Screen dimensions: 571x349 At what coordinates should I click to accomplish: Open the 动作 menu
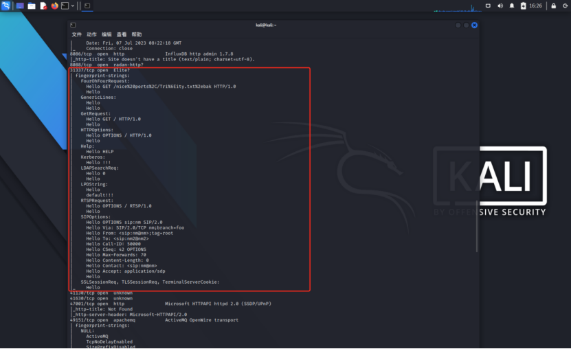(91, 34)
